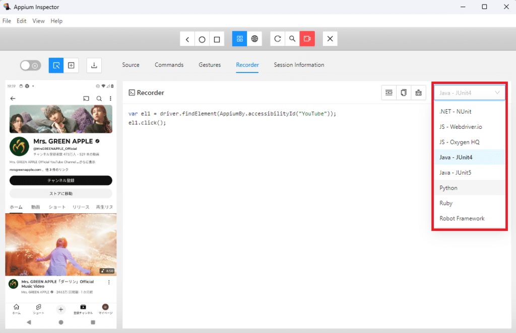516x333 pixels.
Task: Enable Select Elements mode
Action: (56, 65)
